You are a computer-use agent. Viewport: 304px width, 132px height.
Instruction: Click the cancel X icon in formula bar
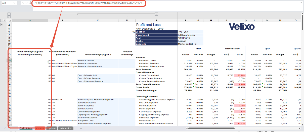(22, 3)
